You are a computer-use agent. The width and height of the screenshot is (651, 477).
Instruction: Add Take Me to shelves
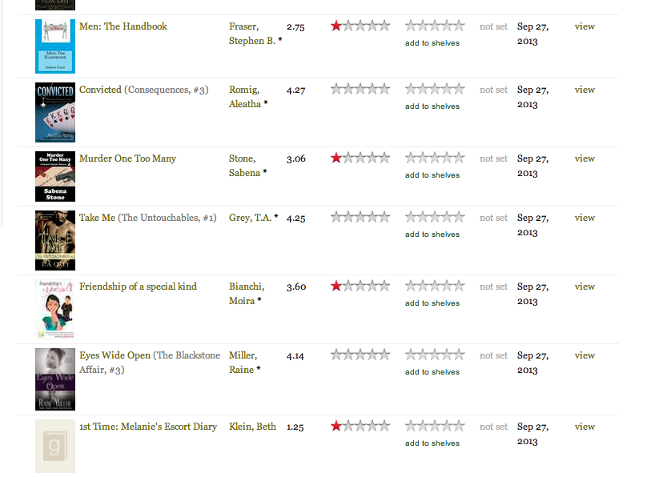coord(432,234)
